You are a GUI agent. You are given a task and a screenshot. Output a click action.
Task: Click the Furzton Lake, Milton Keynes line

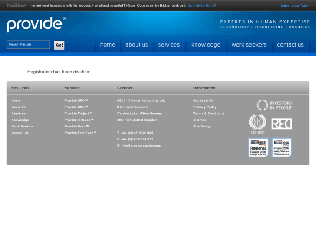140,113
